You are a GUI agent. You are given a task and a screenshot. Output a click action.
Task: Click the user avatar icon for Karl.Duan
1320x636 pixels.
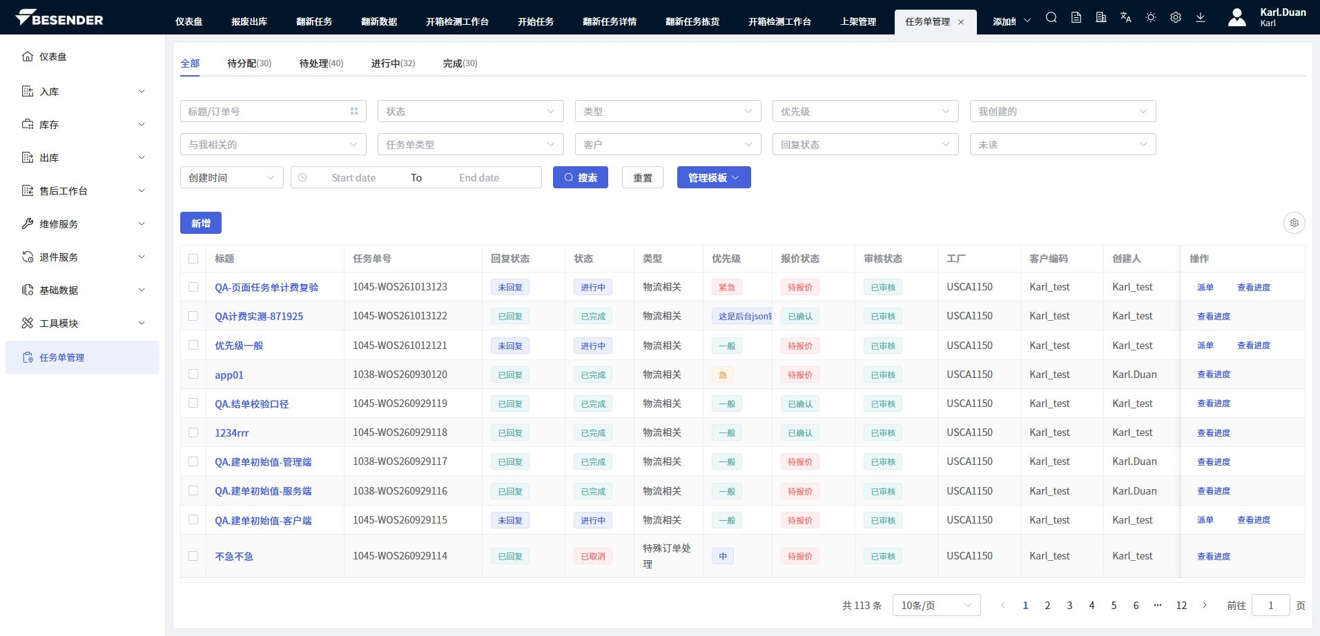pos(1237,17)
